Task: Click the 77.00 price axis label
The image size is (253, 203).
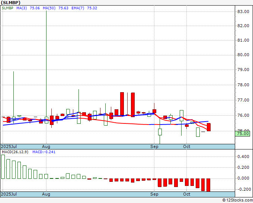Action: point(243,100)
